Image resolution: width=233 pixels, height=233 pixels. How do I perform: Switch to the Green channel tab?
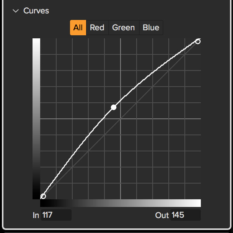(124, 28)
